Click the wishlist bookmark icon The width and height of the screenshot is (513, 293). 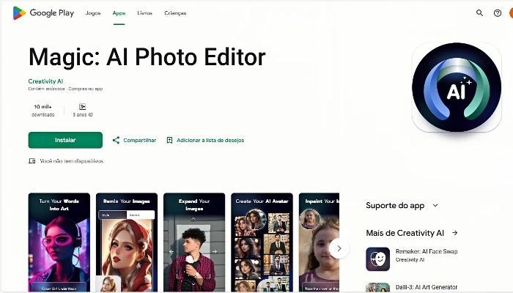(x=169, y=141)
